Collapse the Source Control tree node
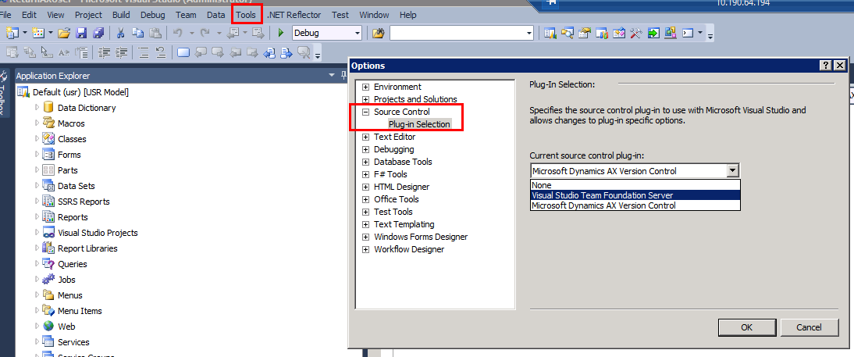The image size is (854, 357). pyautogui.click(x=365, y=112)
